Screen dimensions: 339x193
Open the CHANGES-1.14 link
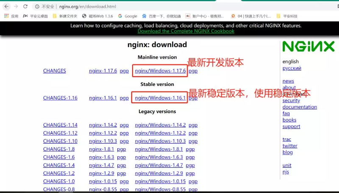[60, 125]
